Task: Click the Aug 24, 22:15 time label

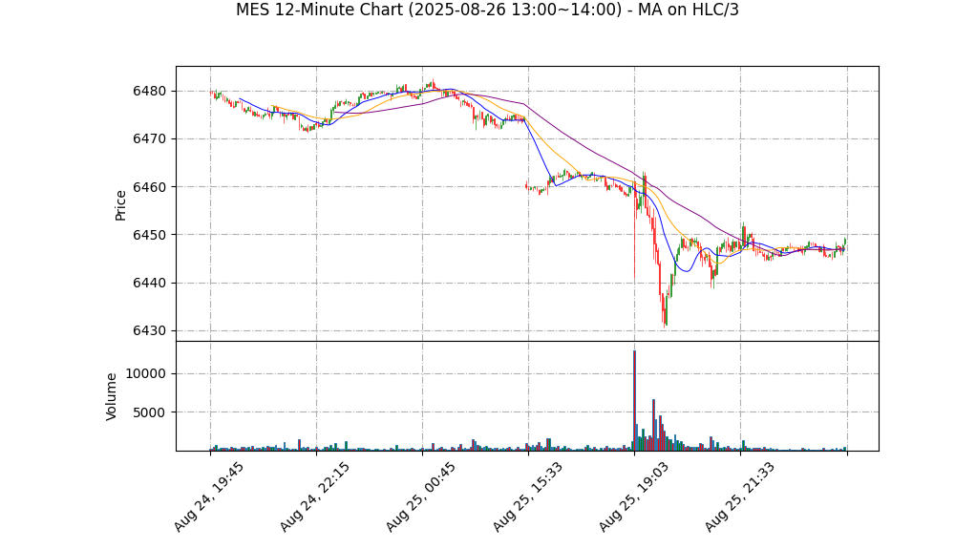Action: pyautogui.click(x=313, y=496)
